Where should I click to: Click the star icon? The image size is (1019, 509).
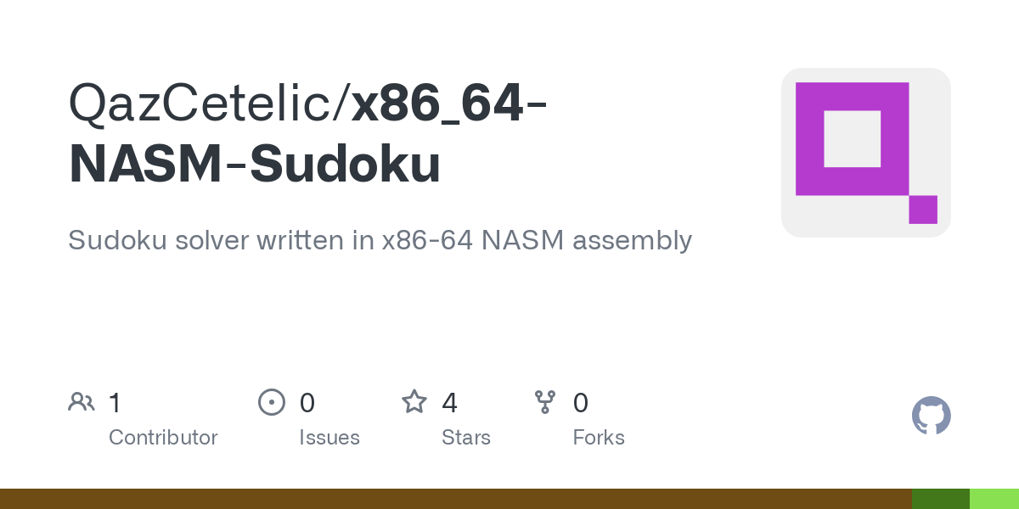[x=414, y=402]
